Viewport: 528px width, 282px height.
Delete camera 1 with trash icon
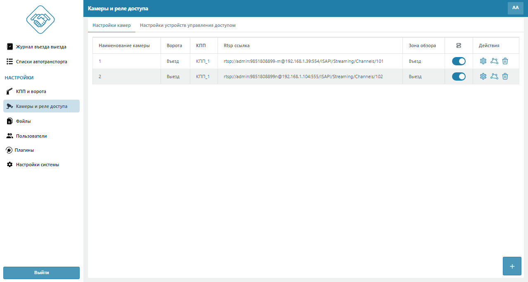(505, 61)
